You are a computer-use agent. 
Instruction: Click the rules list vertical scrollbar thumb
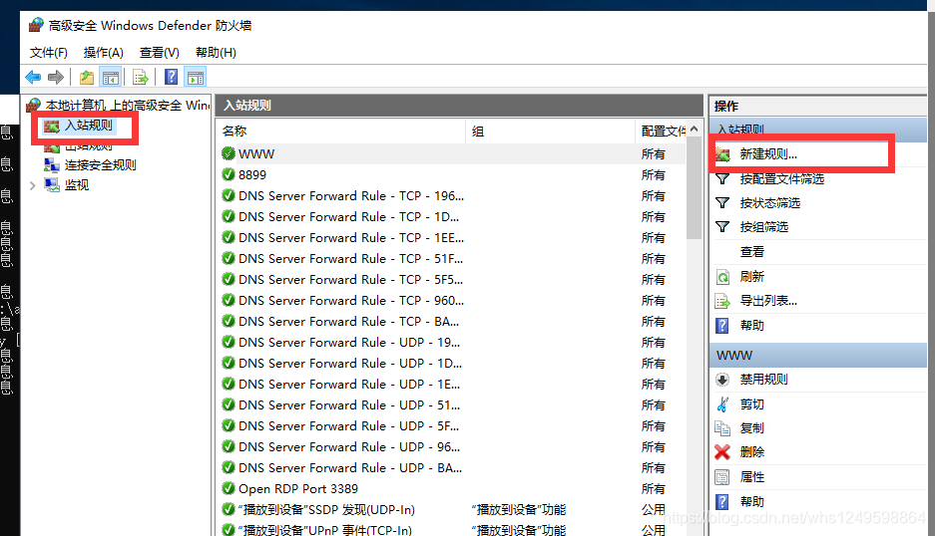pos(695,188)
